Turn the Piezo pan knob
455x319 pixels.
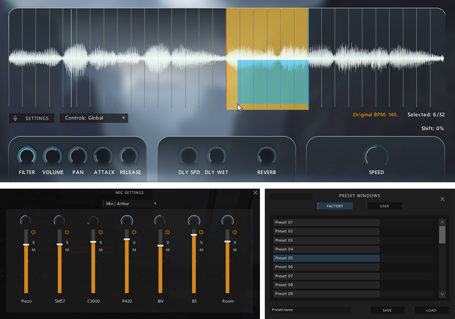(x=26, y=220)
